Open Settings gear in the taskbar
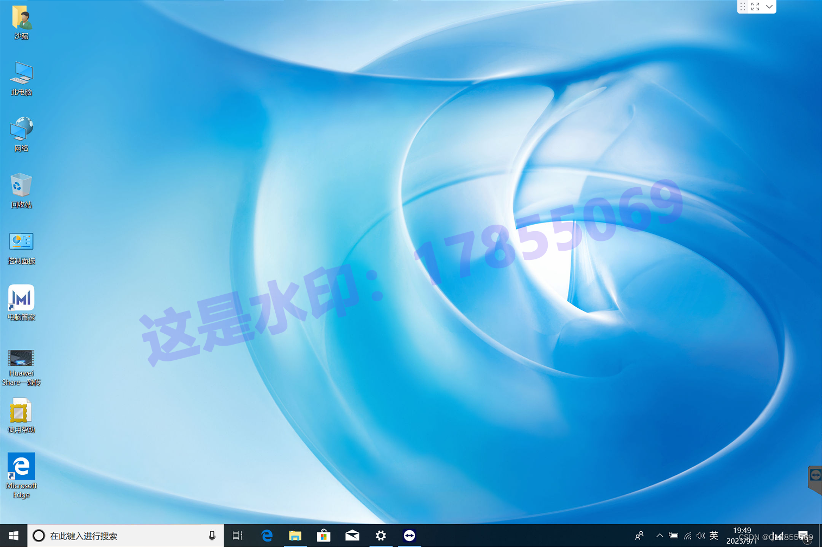This screenshot has width=822, height=547. tap(381, 536)
